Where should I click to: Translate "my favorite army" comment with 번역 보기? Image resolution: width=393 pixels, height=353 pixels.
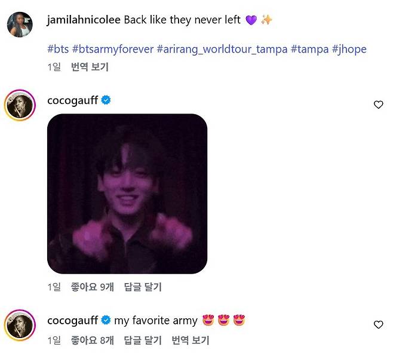(x=191, y=340)
